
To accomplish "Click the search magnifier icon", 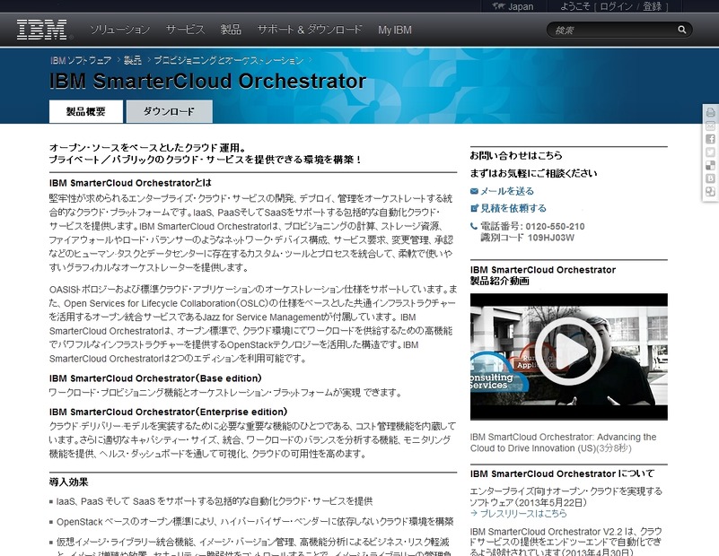I will pos(682,30).
